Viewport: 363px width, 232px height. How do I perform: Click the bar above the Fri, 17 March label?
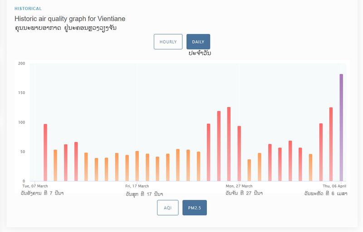pyautogui.click(x=137, y=166)
